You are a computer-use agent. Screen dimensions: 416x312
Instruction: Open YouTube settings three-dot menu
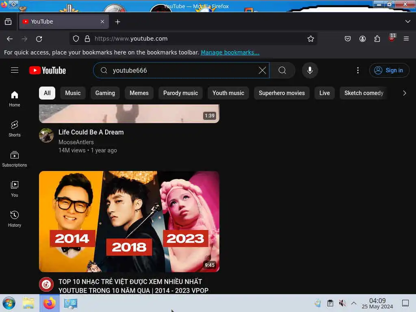click(x=357, y=70)
